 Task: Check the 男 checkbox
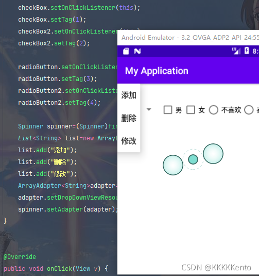coord(168,110)
